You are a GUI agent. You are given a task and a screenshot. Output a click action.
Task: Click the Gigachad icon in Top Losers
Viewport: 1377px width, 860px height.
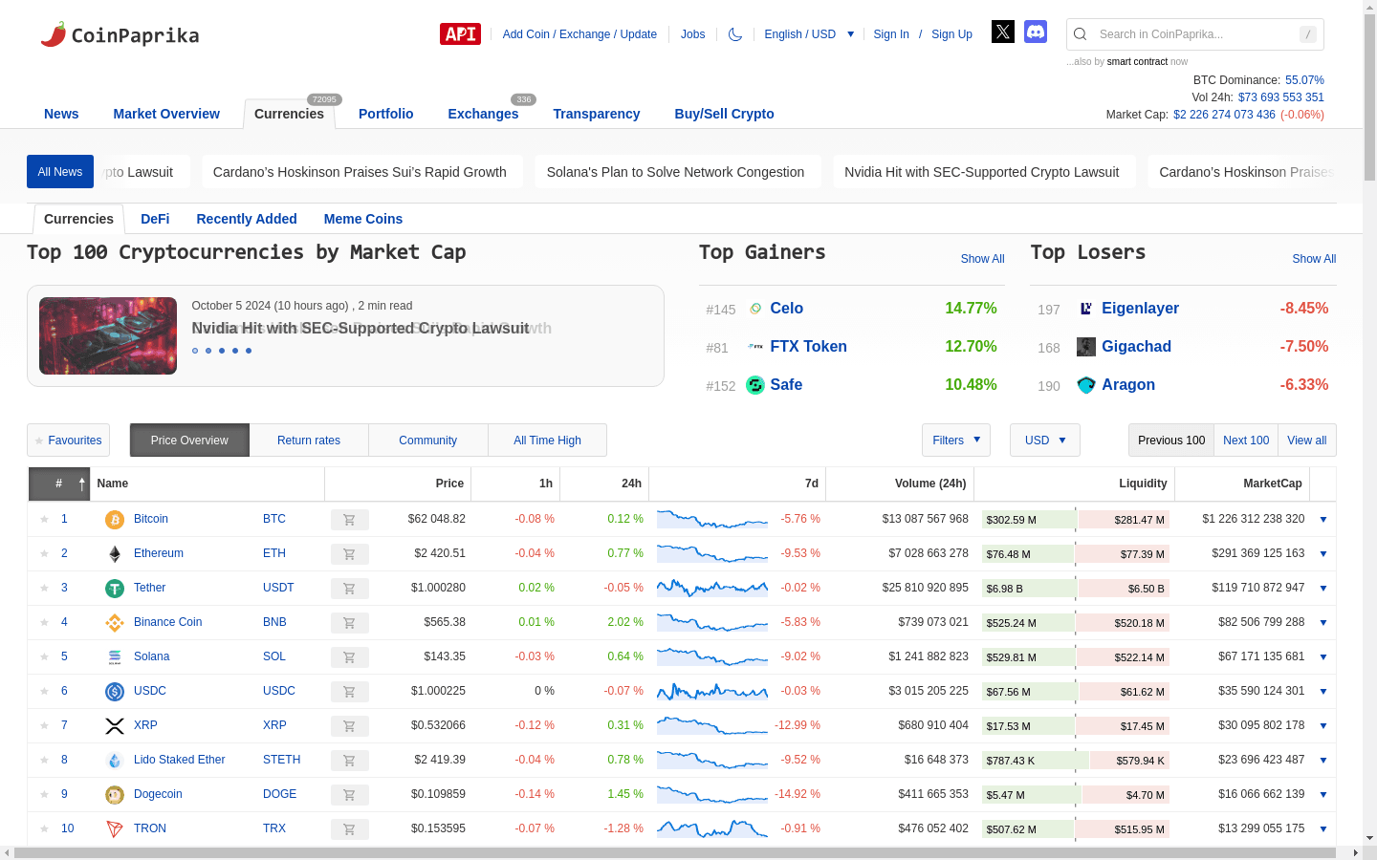[1086, 347]
